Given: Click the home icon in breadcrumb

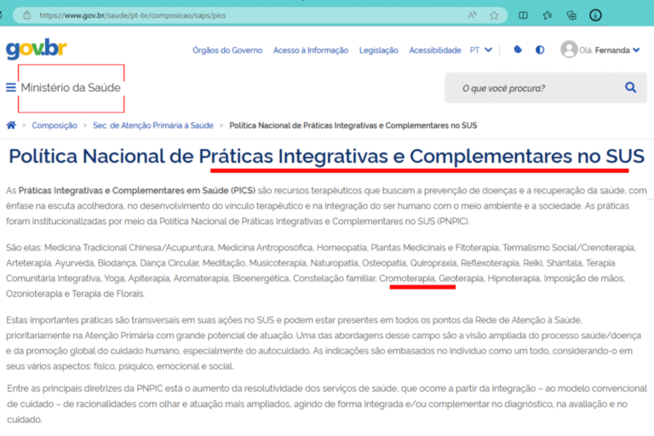Looking at the screenshot, I should [x=11, y=125].
